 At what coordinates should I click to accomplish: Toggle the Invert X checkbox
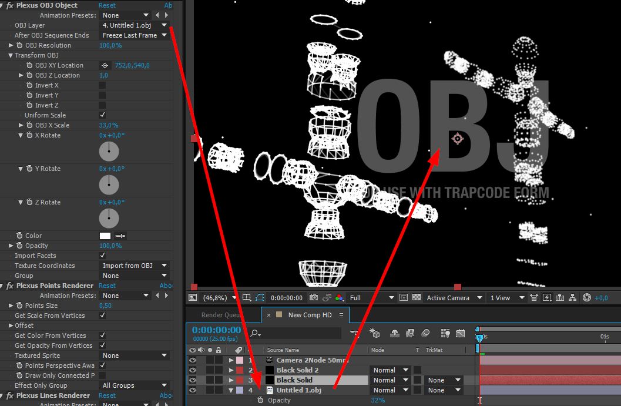102,85
